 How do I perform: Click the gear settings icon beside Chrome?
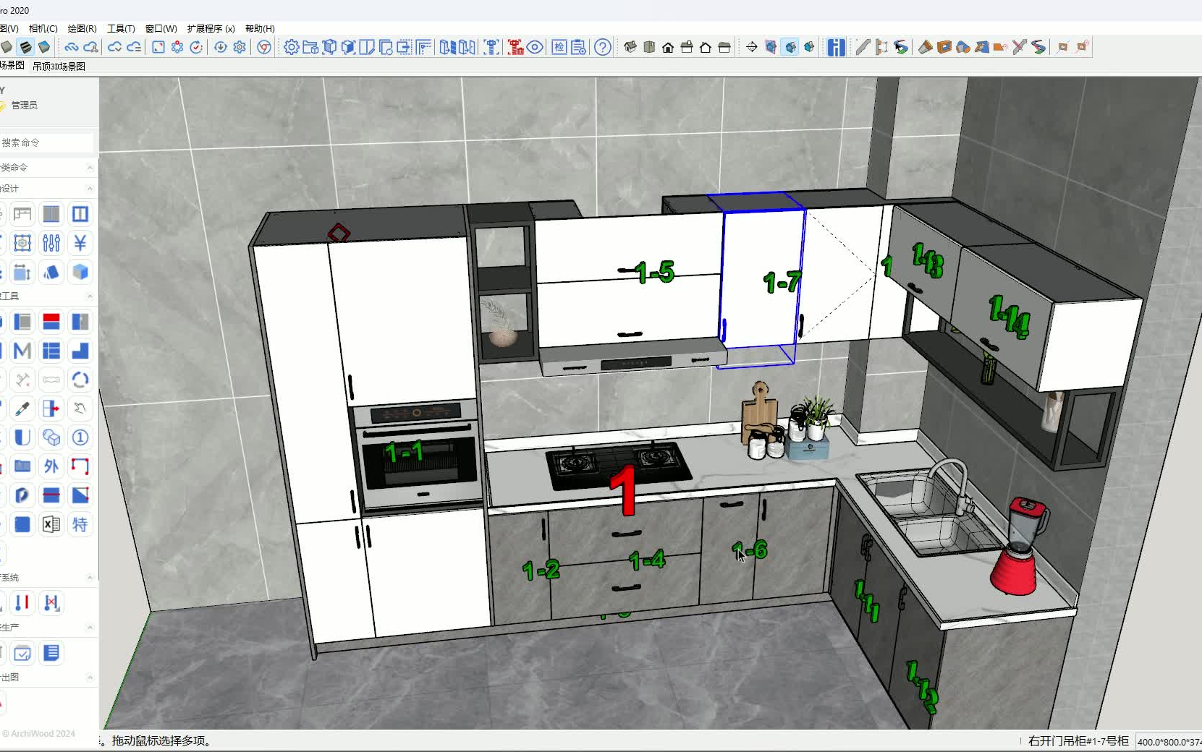tap(240, 47)
